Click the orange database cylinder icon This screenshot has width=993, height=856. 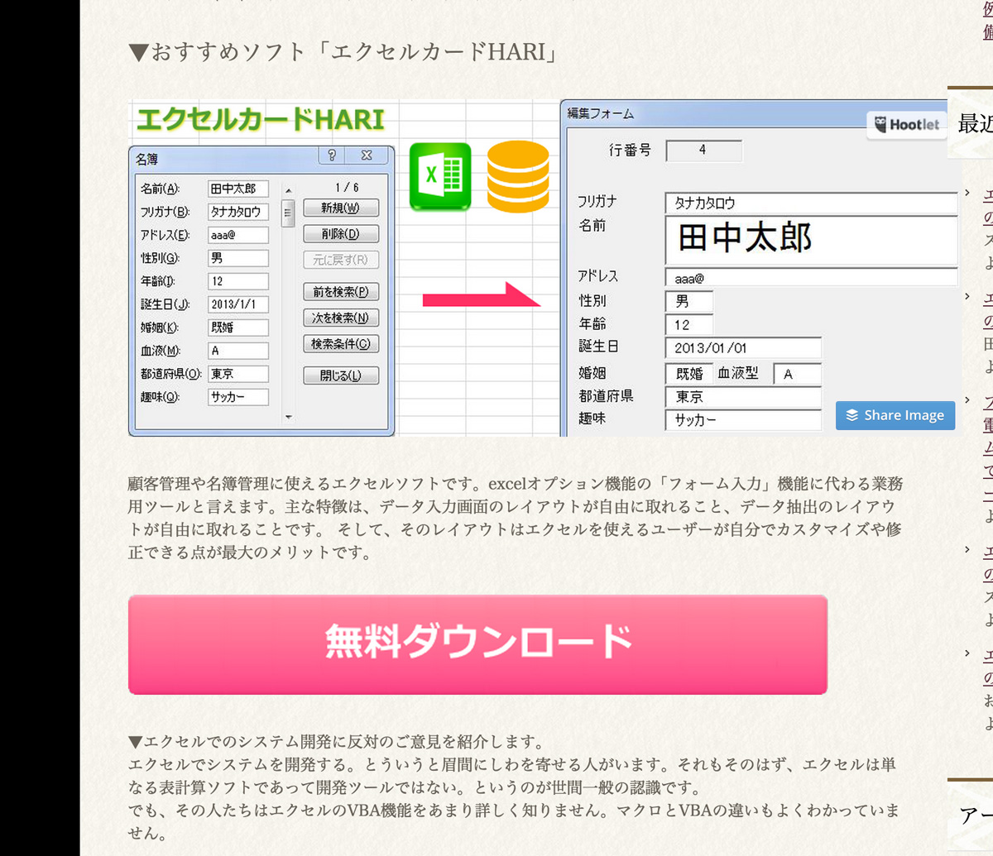pyautogui.click(x=518, y=177)
